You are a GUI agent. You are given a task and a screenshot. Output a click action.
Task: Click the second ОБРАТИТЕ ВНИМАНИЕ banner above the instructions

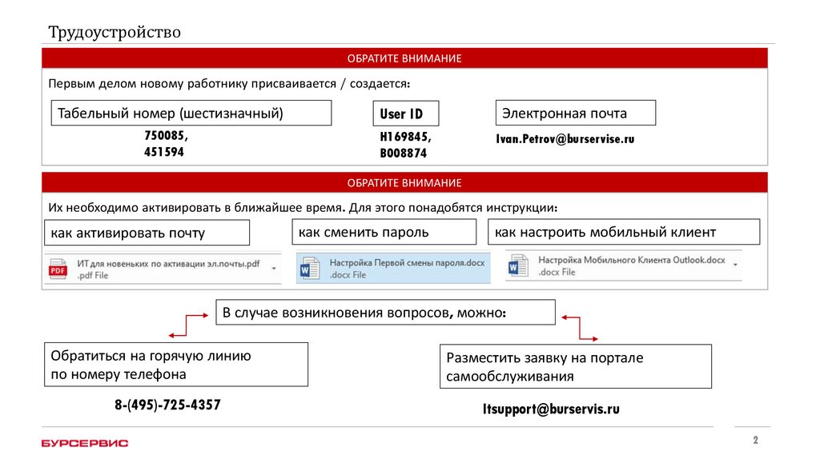click(x=404, y=183)
